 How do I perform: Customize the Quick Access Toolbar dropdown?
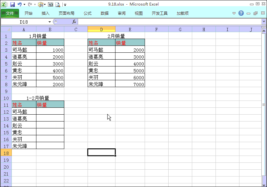pos(65,5)
